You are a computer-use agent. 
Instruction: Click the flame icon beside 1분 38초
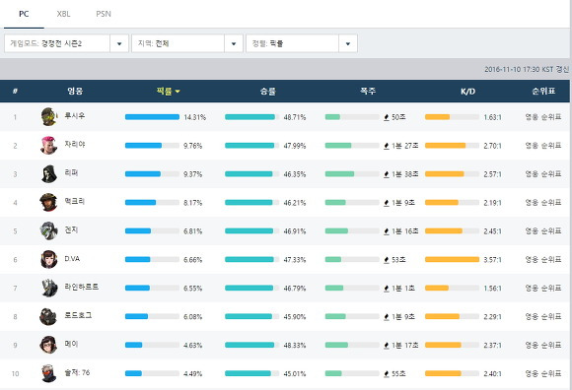tap(387, 174)
